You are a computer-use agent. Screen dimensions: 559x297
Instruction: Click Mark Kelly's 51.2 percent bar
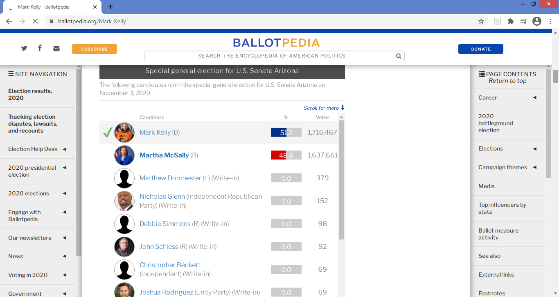(x=286, y=133)
